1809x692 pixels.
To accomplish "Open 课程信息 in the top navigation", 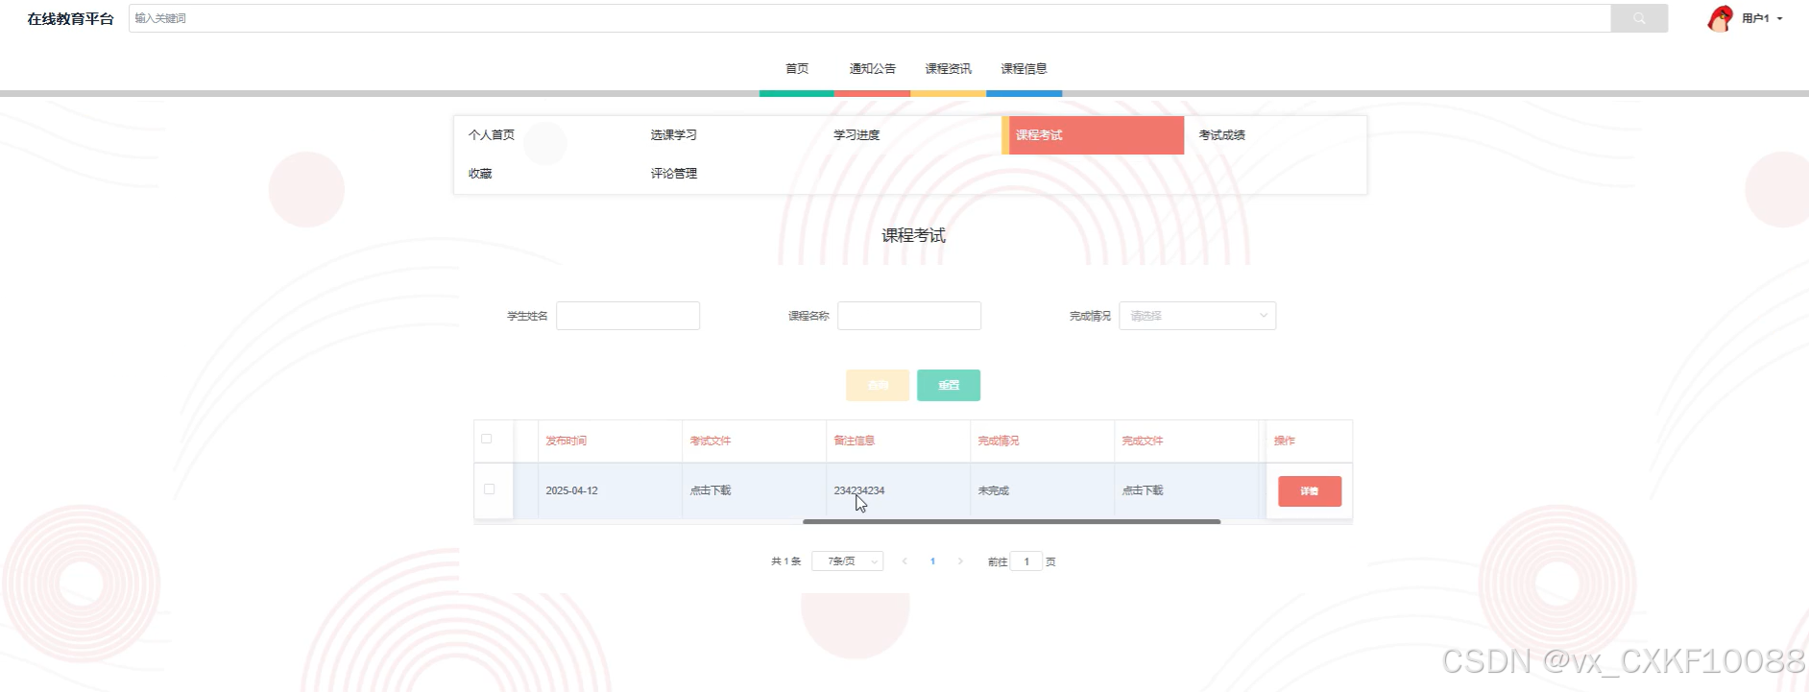I will (x=1024, y=69).
